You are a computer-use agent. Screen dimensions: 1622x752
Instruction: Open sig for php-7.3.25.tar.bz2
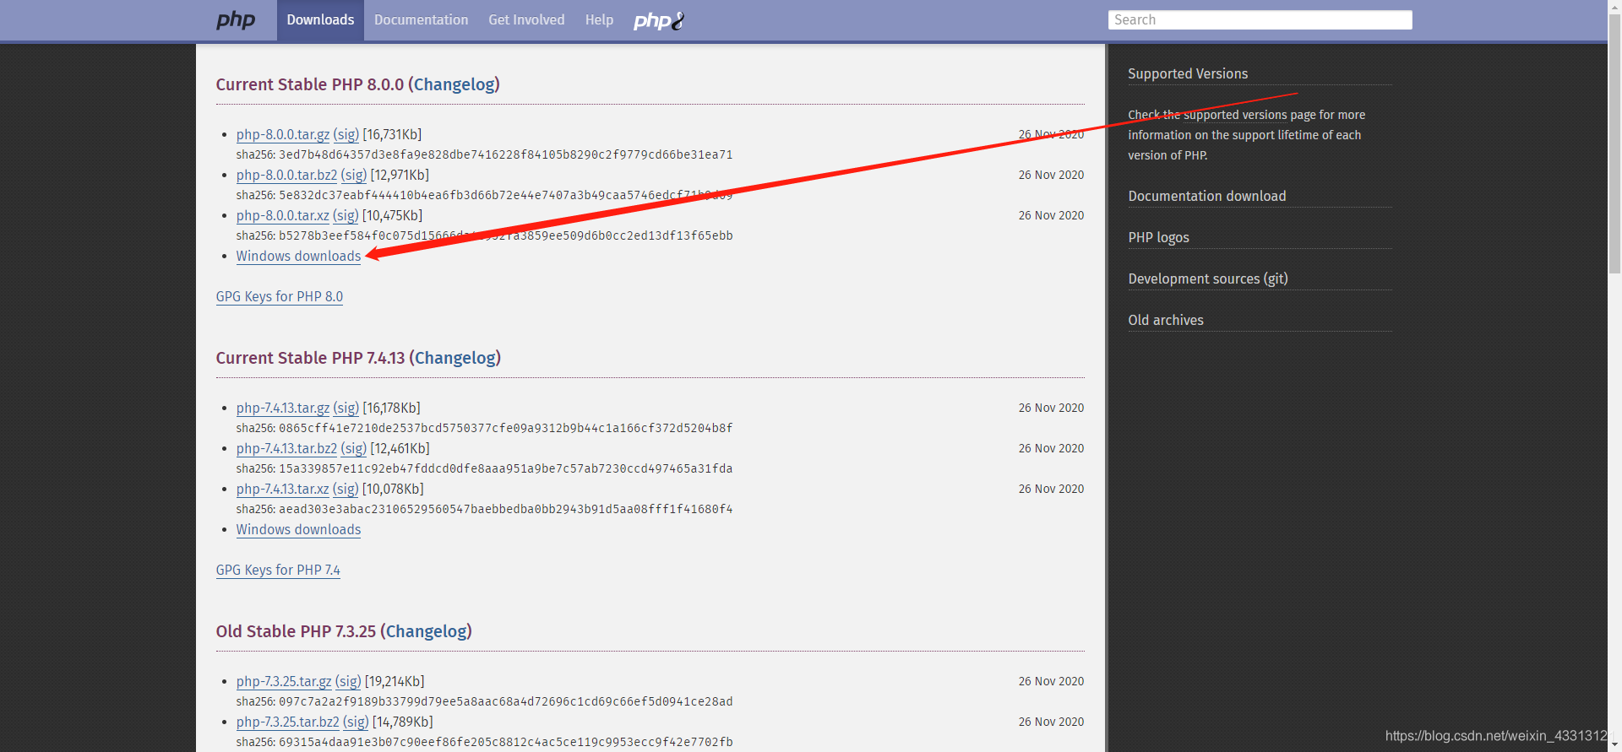356,722
